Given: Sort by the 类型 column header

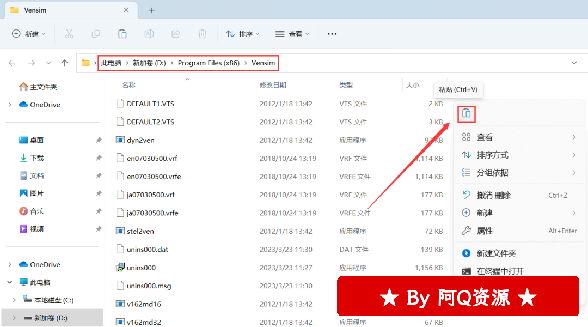Looking at the screenshot, I should (x=346, y=85).
